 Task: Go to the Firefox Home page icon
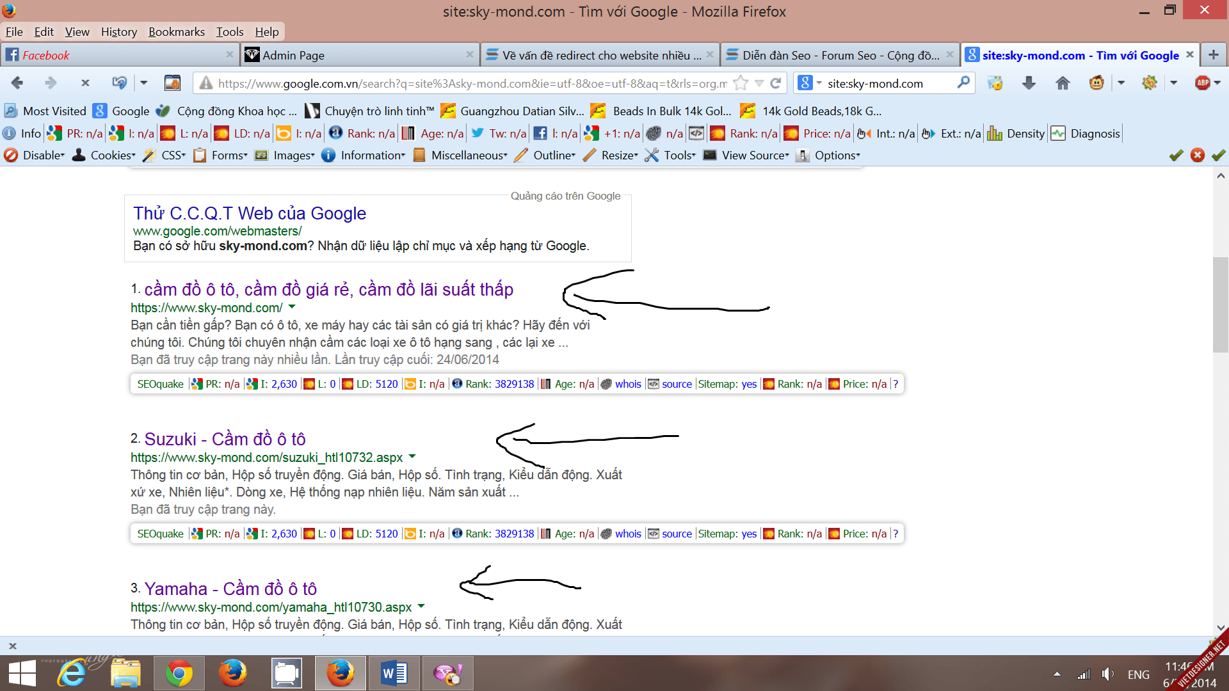1063,83
